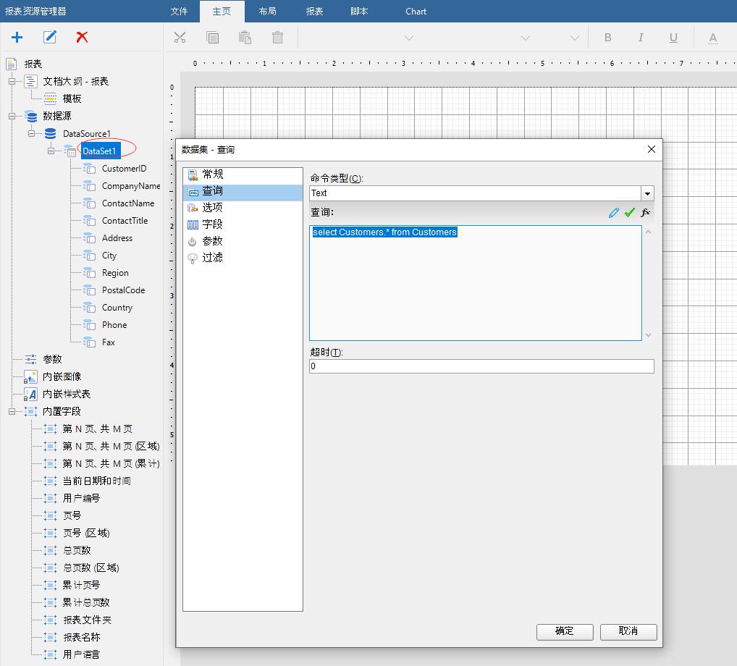Click the blue plus add icon
This screenshot has width=737, height=666.
17,37
